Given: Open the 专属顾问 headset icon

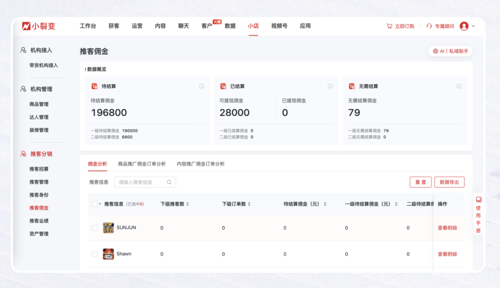Looking at the screenshot, I should (428, 26).
